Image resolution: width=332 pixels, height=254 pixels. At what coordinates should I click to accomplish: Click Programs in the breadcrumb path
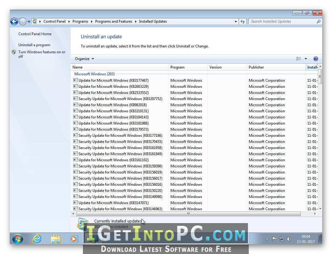[x=80, y=21]
